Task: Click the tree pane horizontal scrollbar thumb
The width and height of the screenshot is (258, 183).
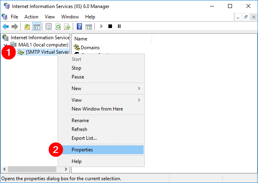Action: click(x=32, y=169)
